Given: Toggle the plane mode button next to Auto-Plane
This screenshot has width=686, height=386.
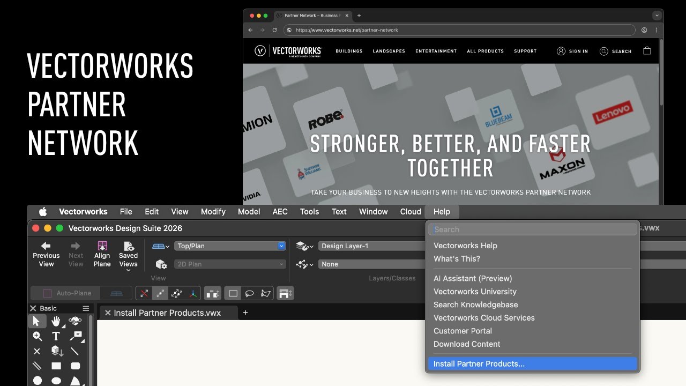Looking at the screenshot, I should [116, 293].
